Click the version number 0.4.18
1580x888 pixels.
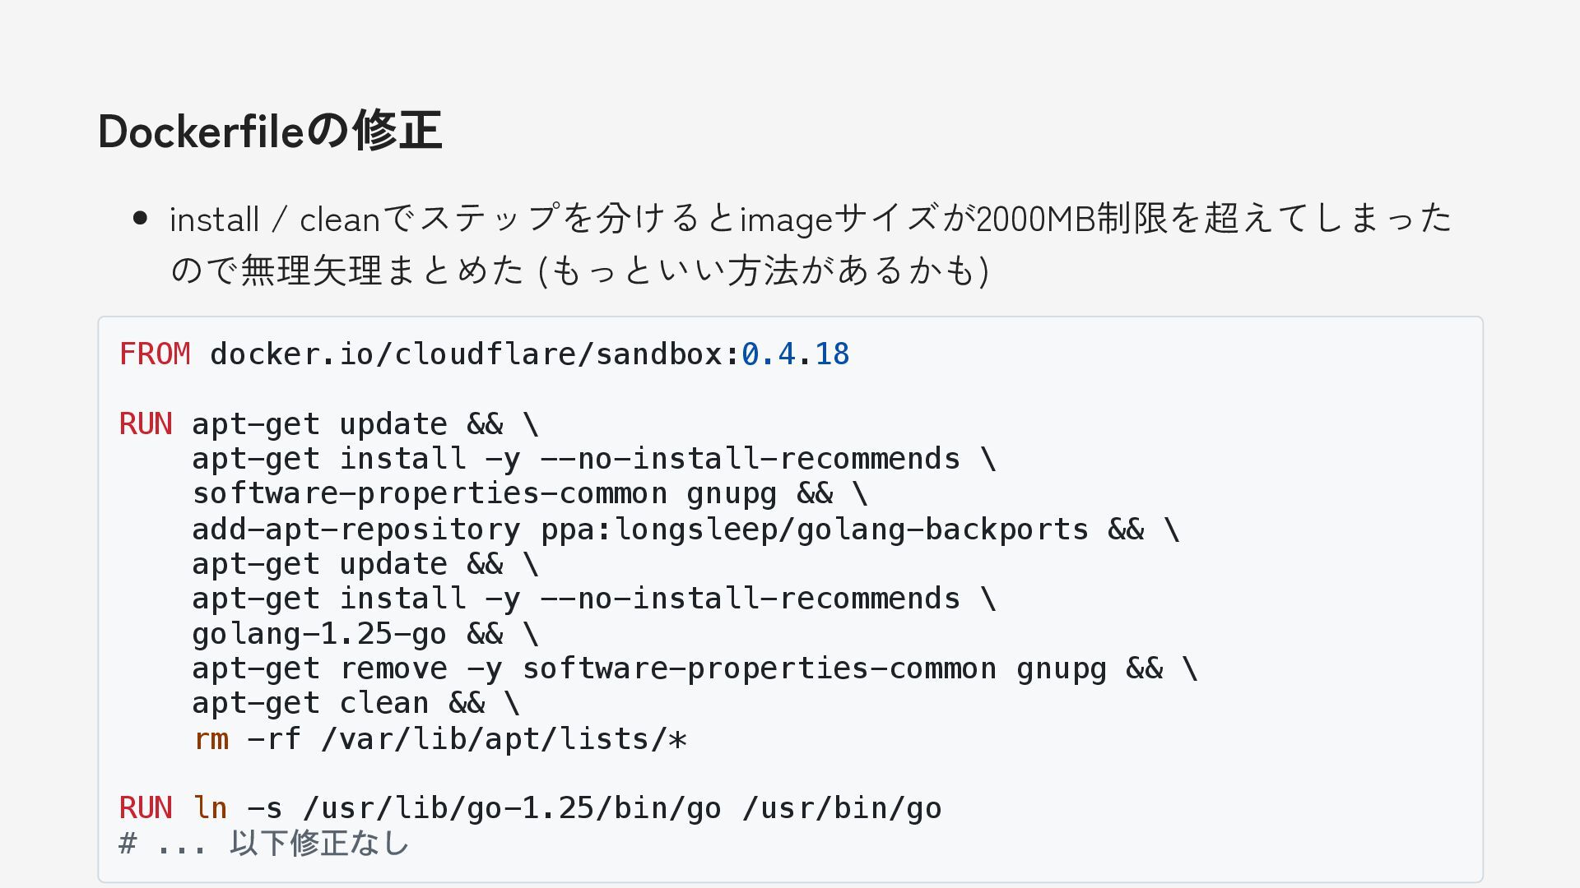click(795, 354)
